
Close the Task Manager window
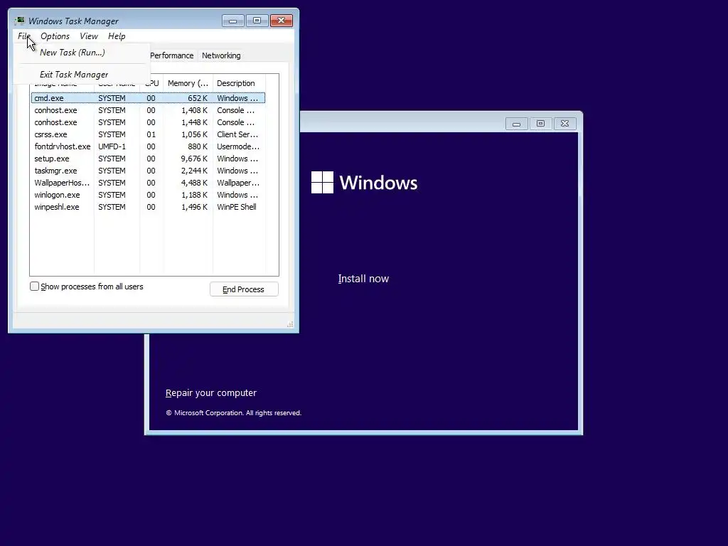[282, 21]
